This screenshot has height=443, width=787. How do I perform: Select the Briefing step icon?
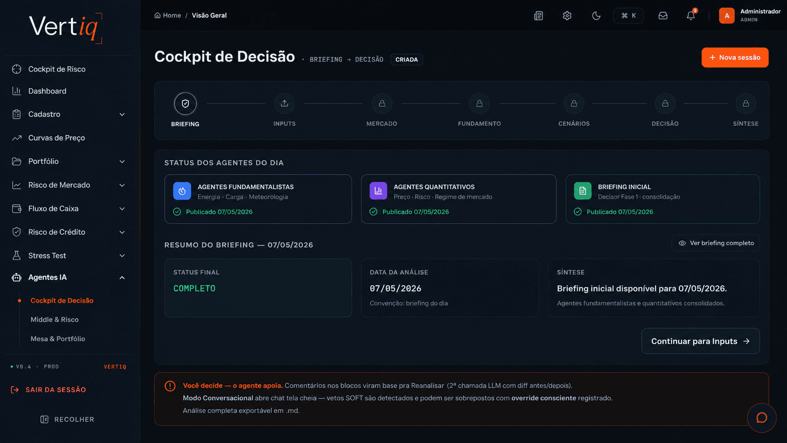tap(185, 104)
